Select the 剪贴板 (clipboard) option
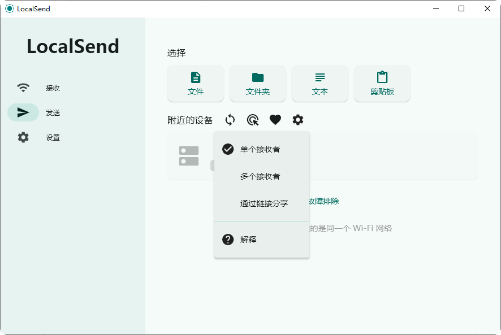 382,84
